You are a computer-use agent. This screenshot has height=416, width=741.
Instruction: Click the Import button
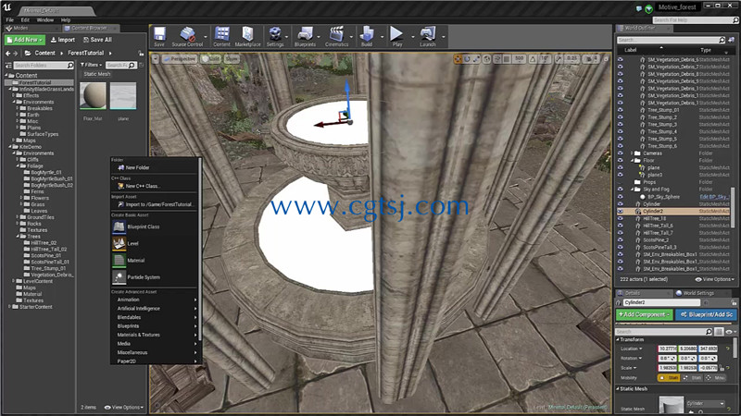[x=63, y=40]
